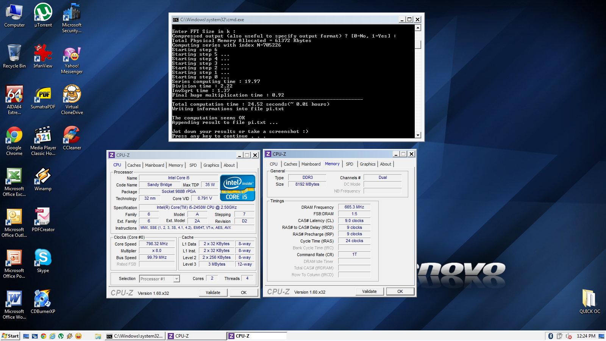Open CDBurnerXP from the desktop

point(43,302)
